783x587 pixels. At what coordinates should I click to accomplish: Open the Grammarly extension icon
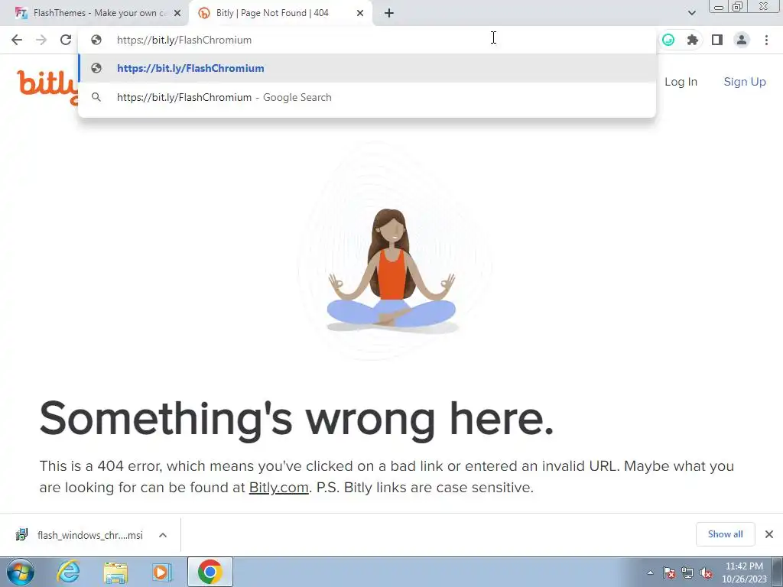(x=668, y=40)
